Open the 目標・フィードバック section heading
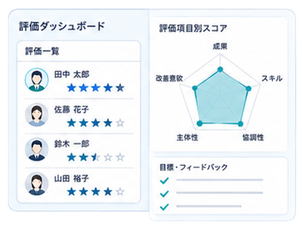Image resolution: width=302 pixels, height=228 pixels. pyautogui.click(x=193, y=167)
